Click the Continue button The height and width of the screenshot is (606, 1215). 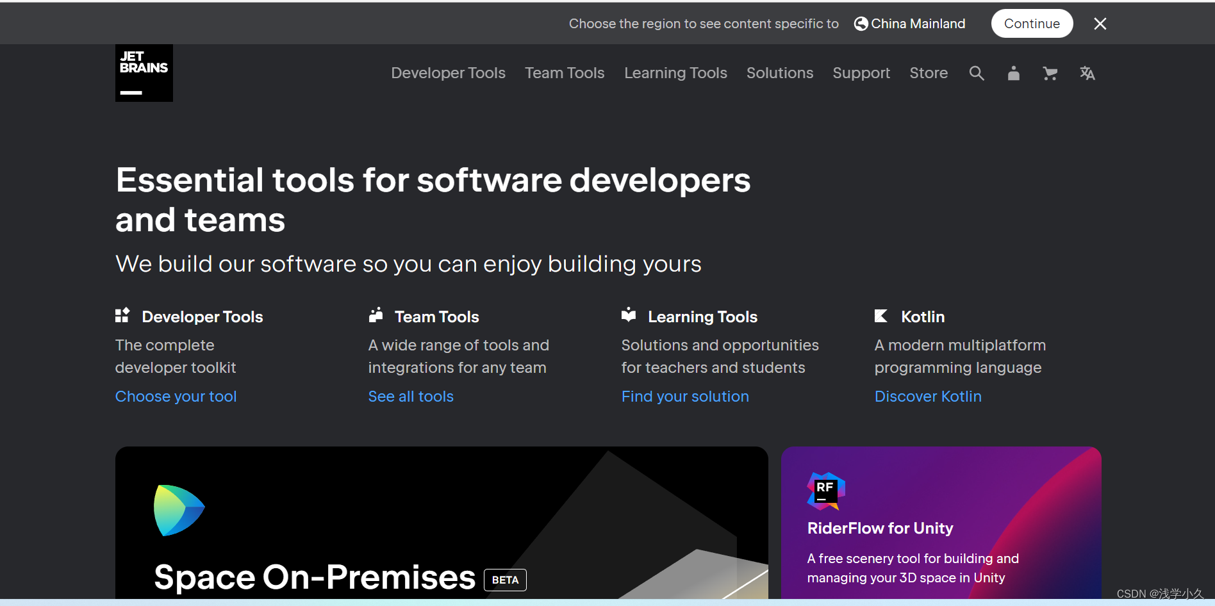click(1032, 24)
